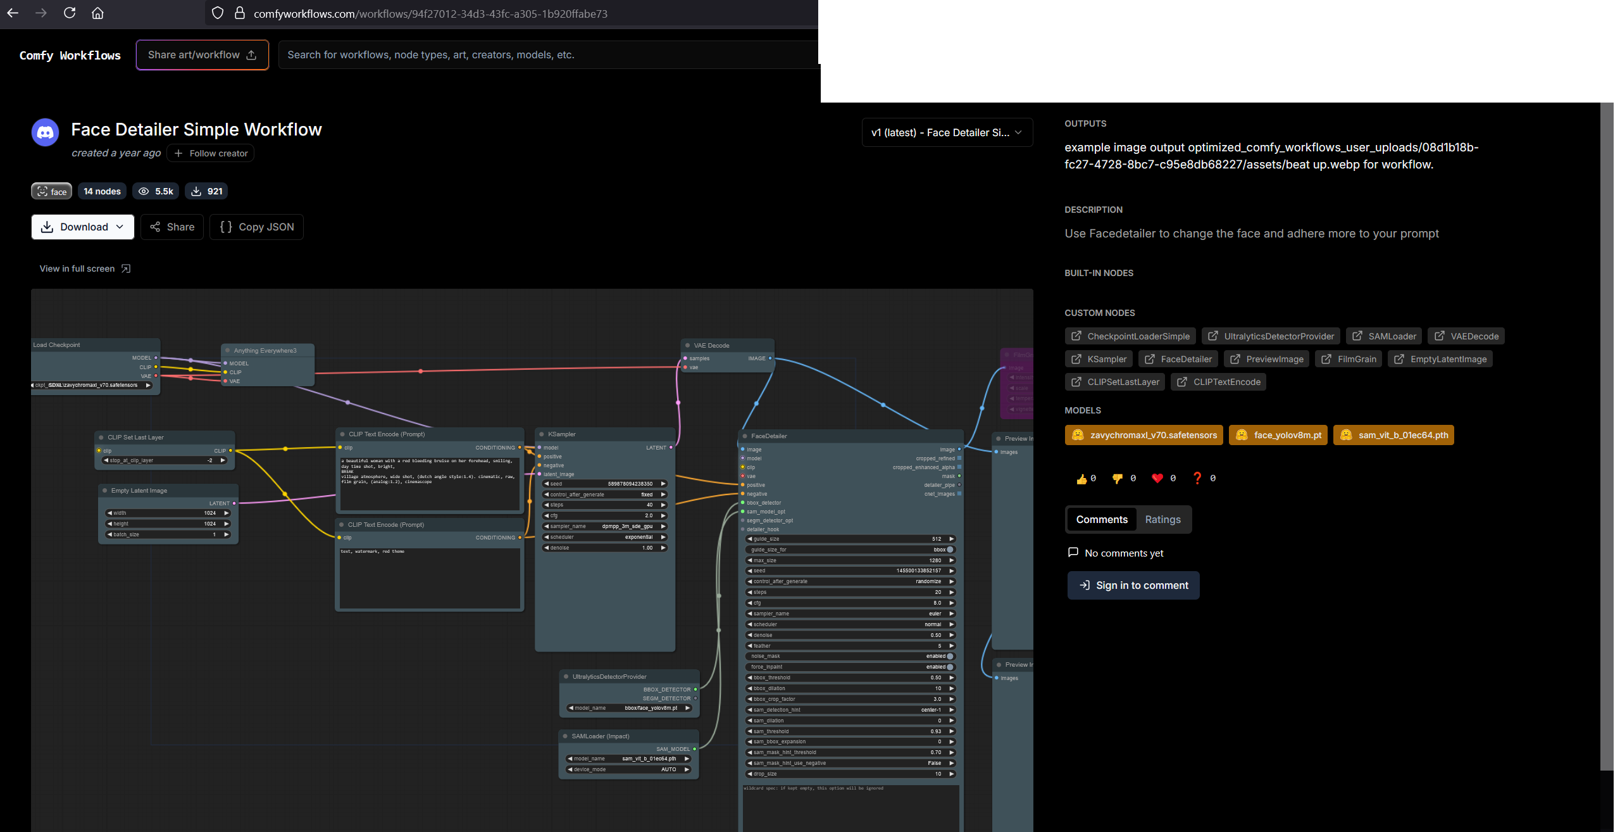Change UltralyticsDetectorProvider model_name selector
This screenshot has width=1620, height=832.
(x=629, y=708)
